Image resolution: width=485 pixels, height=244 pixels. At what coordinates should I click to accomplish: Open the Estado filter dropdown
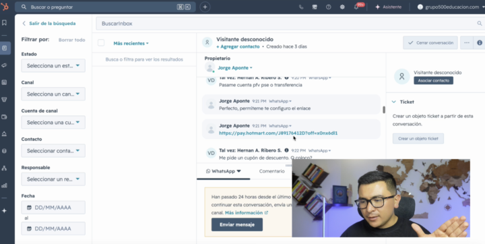tap(53, 65)
